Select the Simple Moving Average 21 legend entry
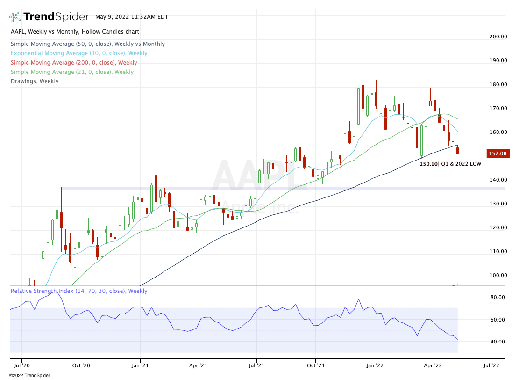The height and width of the screenshot is (380, 519). 72,72
